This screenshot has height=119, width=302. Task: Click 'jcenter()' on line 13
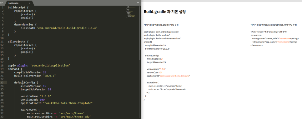[x=28, y=48]
